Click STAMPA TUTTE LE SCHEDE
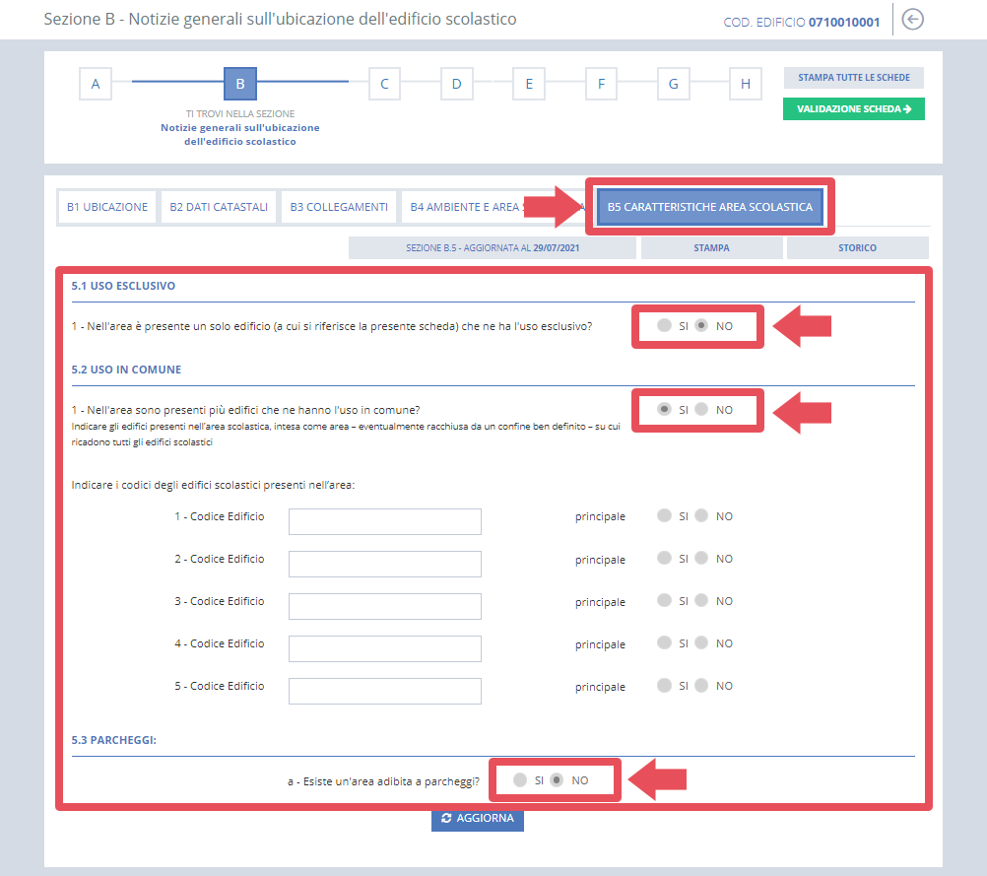This screenshot has width=987, height=876. click(x=853, y=77)
